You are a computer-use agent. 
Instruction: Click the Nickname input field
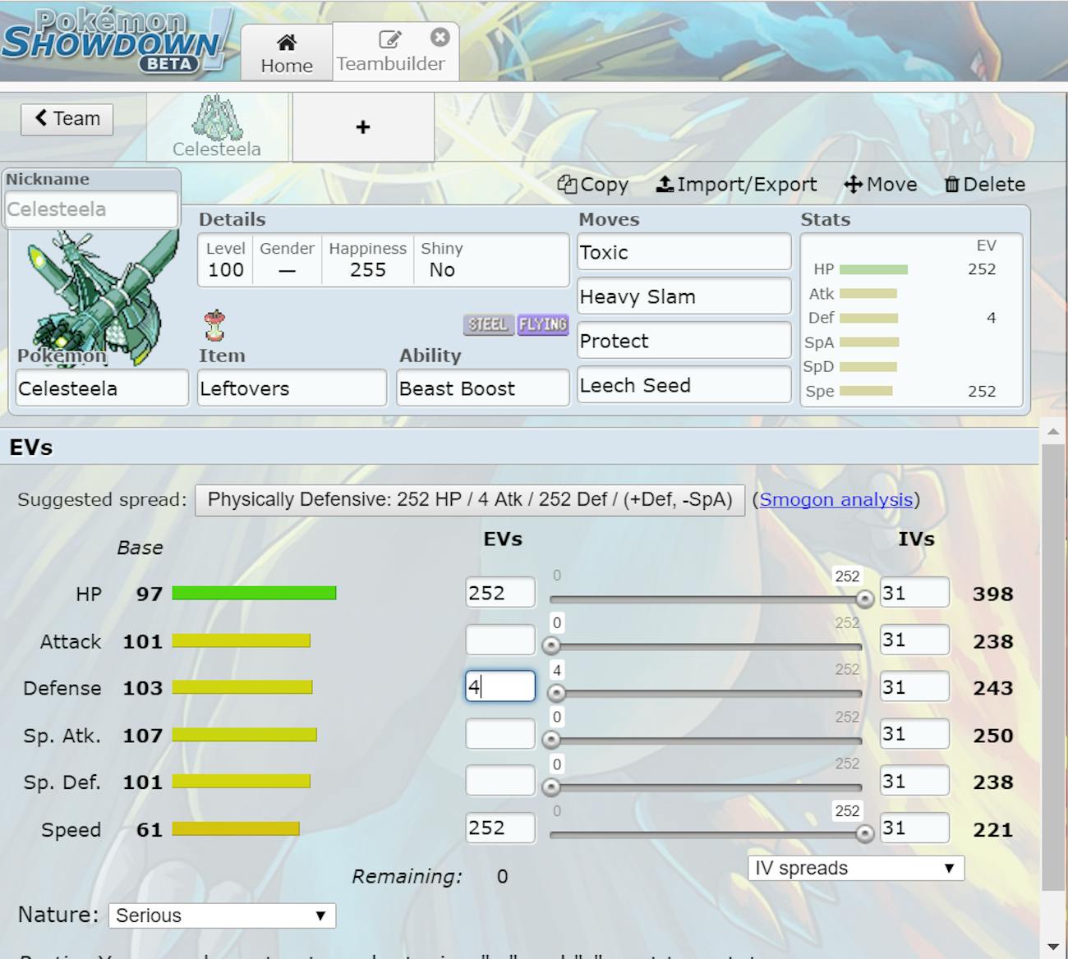[x=90, y=209]
